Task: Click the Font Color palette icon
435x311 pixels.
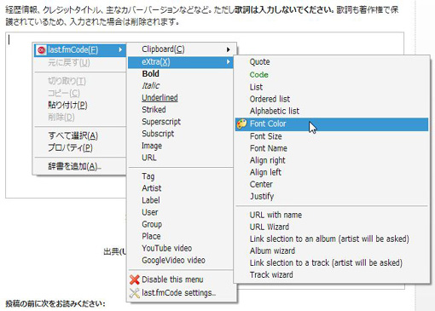Action: point(241,124)
